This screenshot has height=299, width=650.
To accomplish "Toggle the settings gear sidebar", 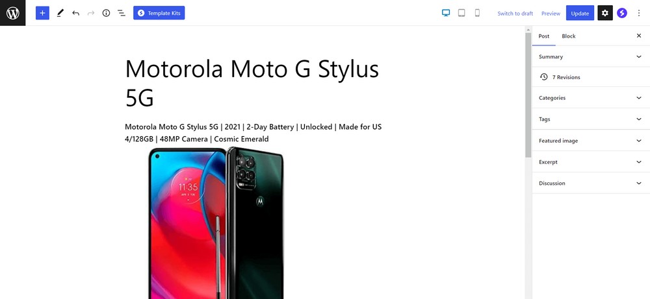I will click(604, 13).
